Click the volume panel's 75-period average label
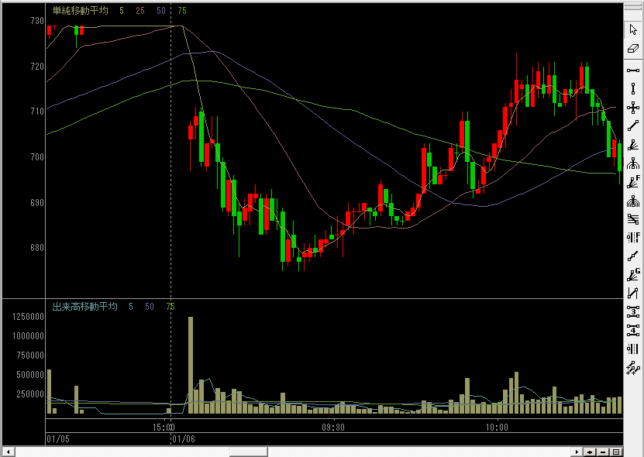Viewport: 644px width, 457px height. click(x=170, y=306)
